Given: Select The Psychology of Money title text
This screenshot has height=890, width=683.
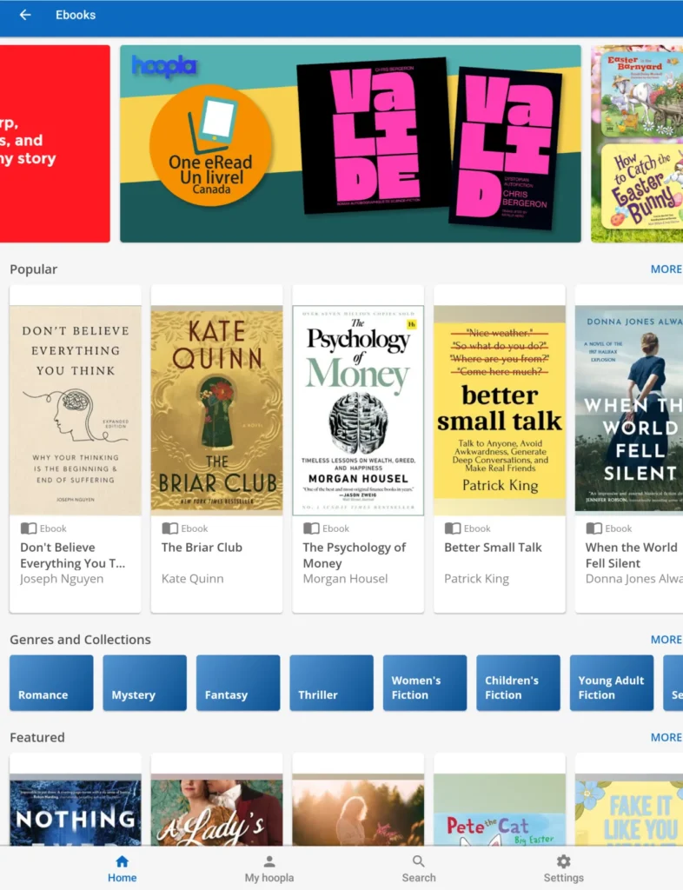Looking at the screenshot, I should pos(354,555).
